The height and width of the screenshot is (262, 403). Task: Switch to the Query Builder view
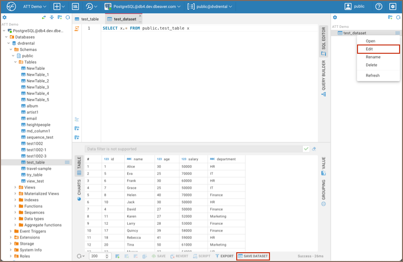pos(324,78)
